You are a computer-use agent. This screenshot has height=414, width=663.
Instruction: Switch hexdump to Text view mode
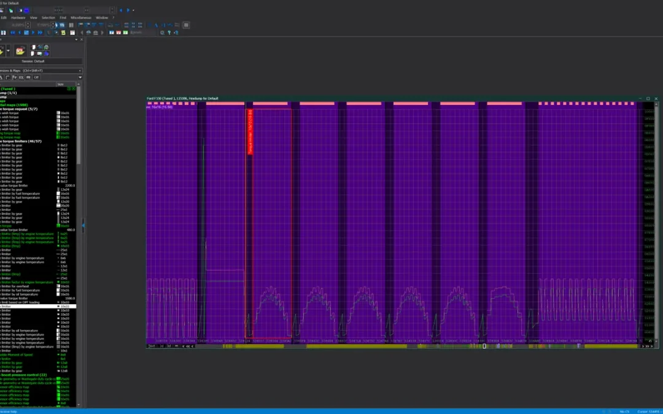tap(151, 346)
